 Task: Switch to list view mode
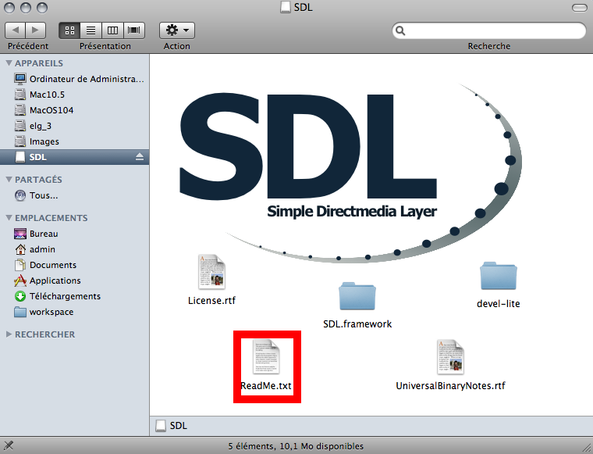click(91, 30)
